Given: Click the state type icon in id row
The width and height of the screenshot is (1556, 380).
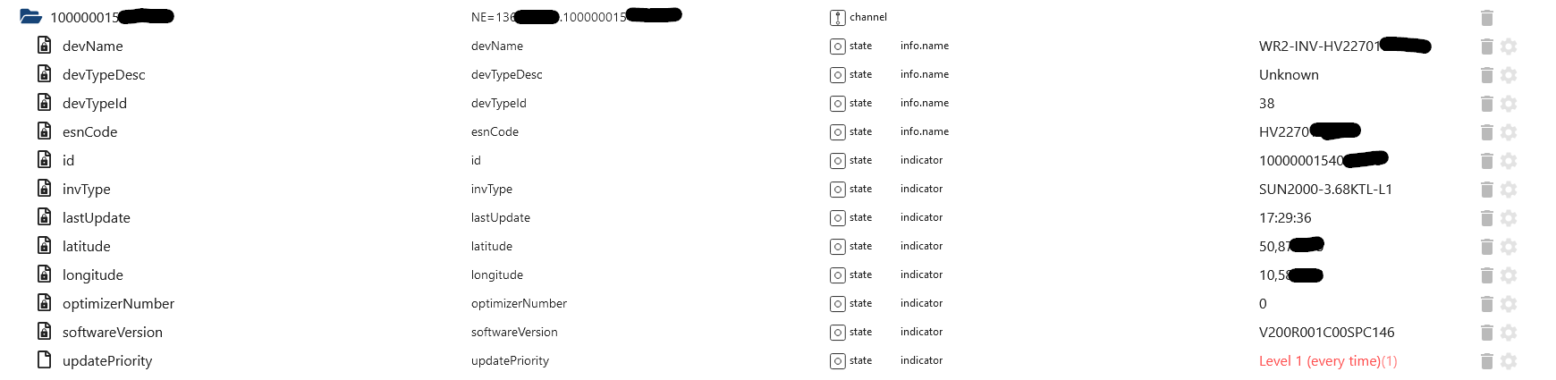Looking at the screenshot, I should [x=838, y=161].
